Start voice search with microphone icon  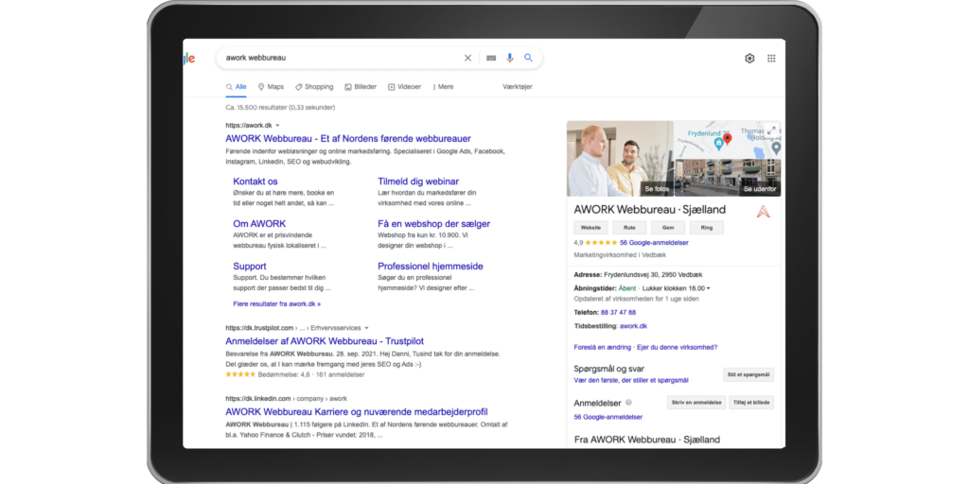click(x=510, y=58)
